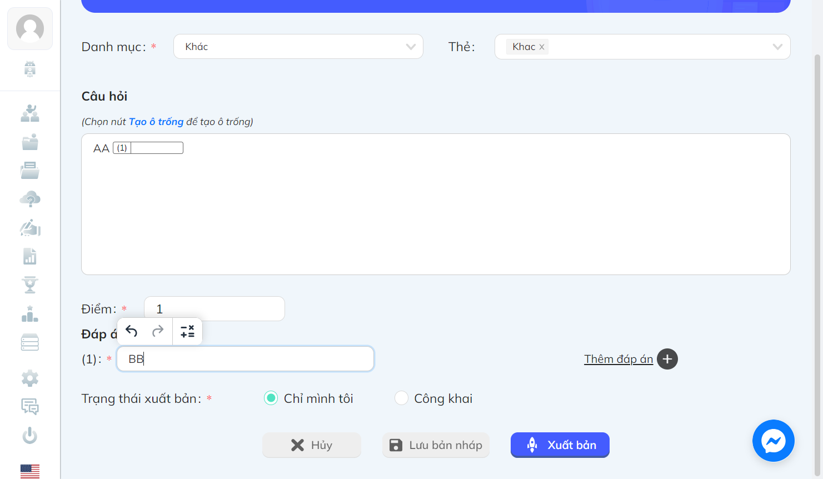Expand the 'Thẻ' tags dropdown arrow
This screenshot has height=479, width=823.
(777, 47)
